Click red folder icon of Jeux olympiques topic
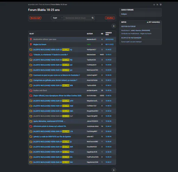This screenshot has height=172, width=178. point(31,96)
